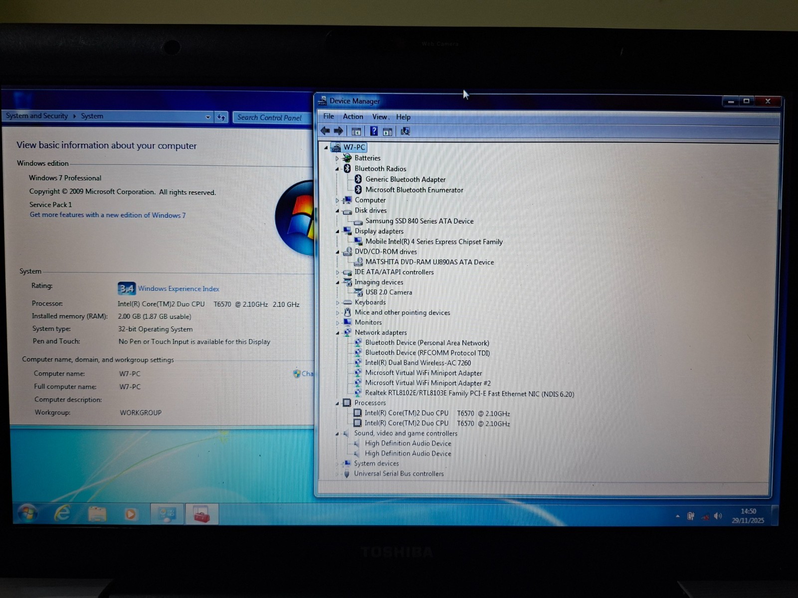Viewport: 798px width, 598px height.
Task: Select Realtek RTL8102E Fast Ethernet NIC
Action: [469, 394]
